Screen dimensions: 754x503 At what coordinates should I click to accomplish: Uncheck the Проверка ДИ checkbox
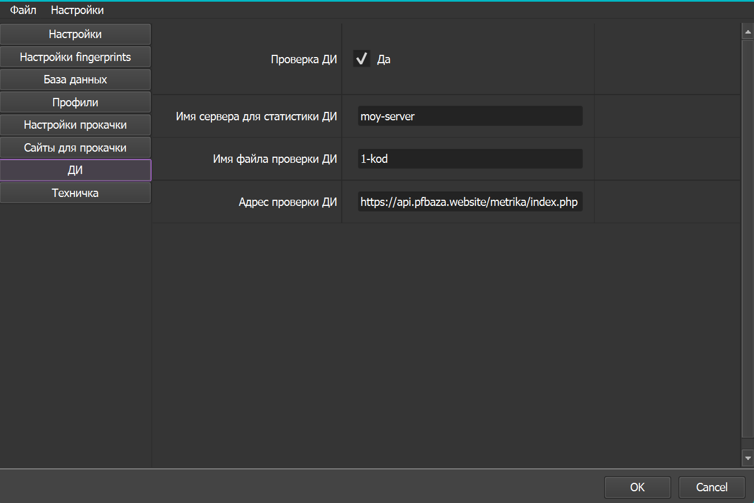tap(361, 59)
